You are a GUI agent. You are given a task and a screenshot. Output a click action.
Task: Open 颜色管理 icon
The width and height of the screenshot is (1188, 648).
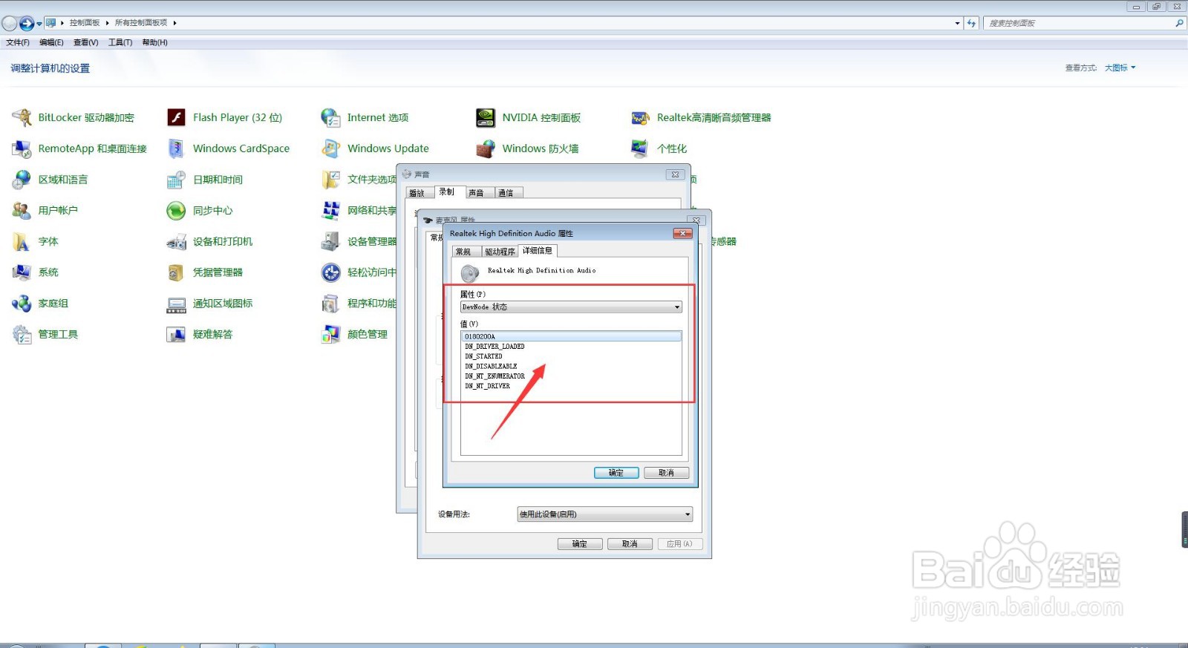(330, 335)
